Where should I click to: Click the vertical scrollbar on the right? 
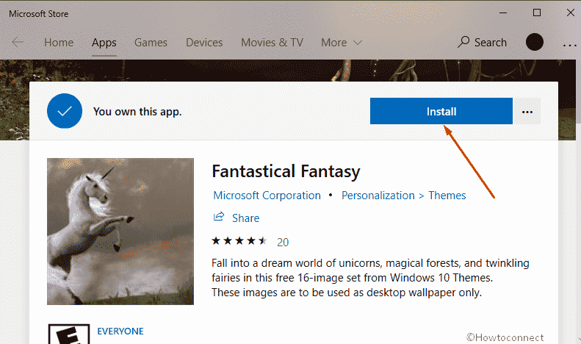pos(578,93)
